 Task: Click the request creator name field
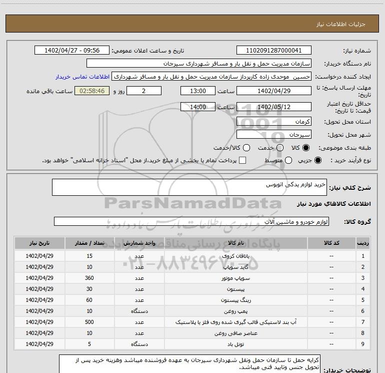point(211,77)
